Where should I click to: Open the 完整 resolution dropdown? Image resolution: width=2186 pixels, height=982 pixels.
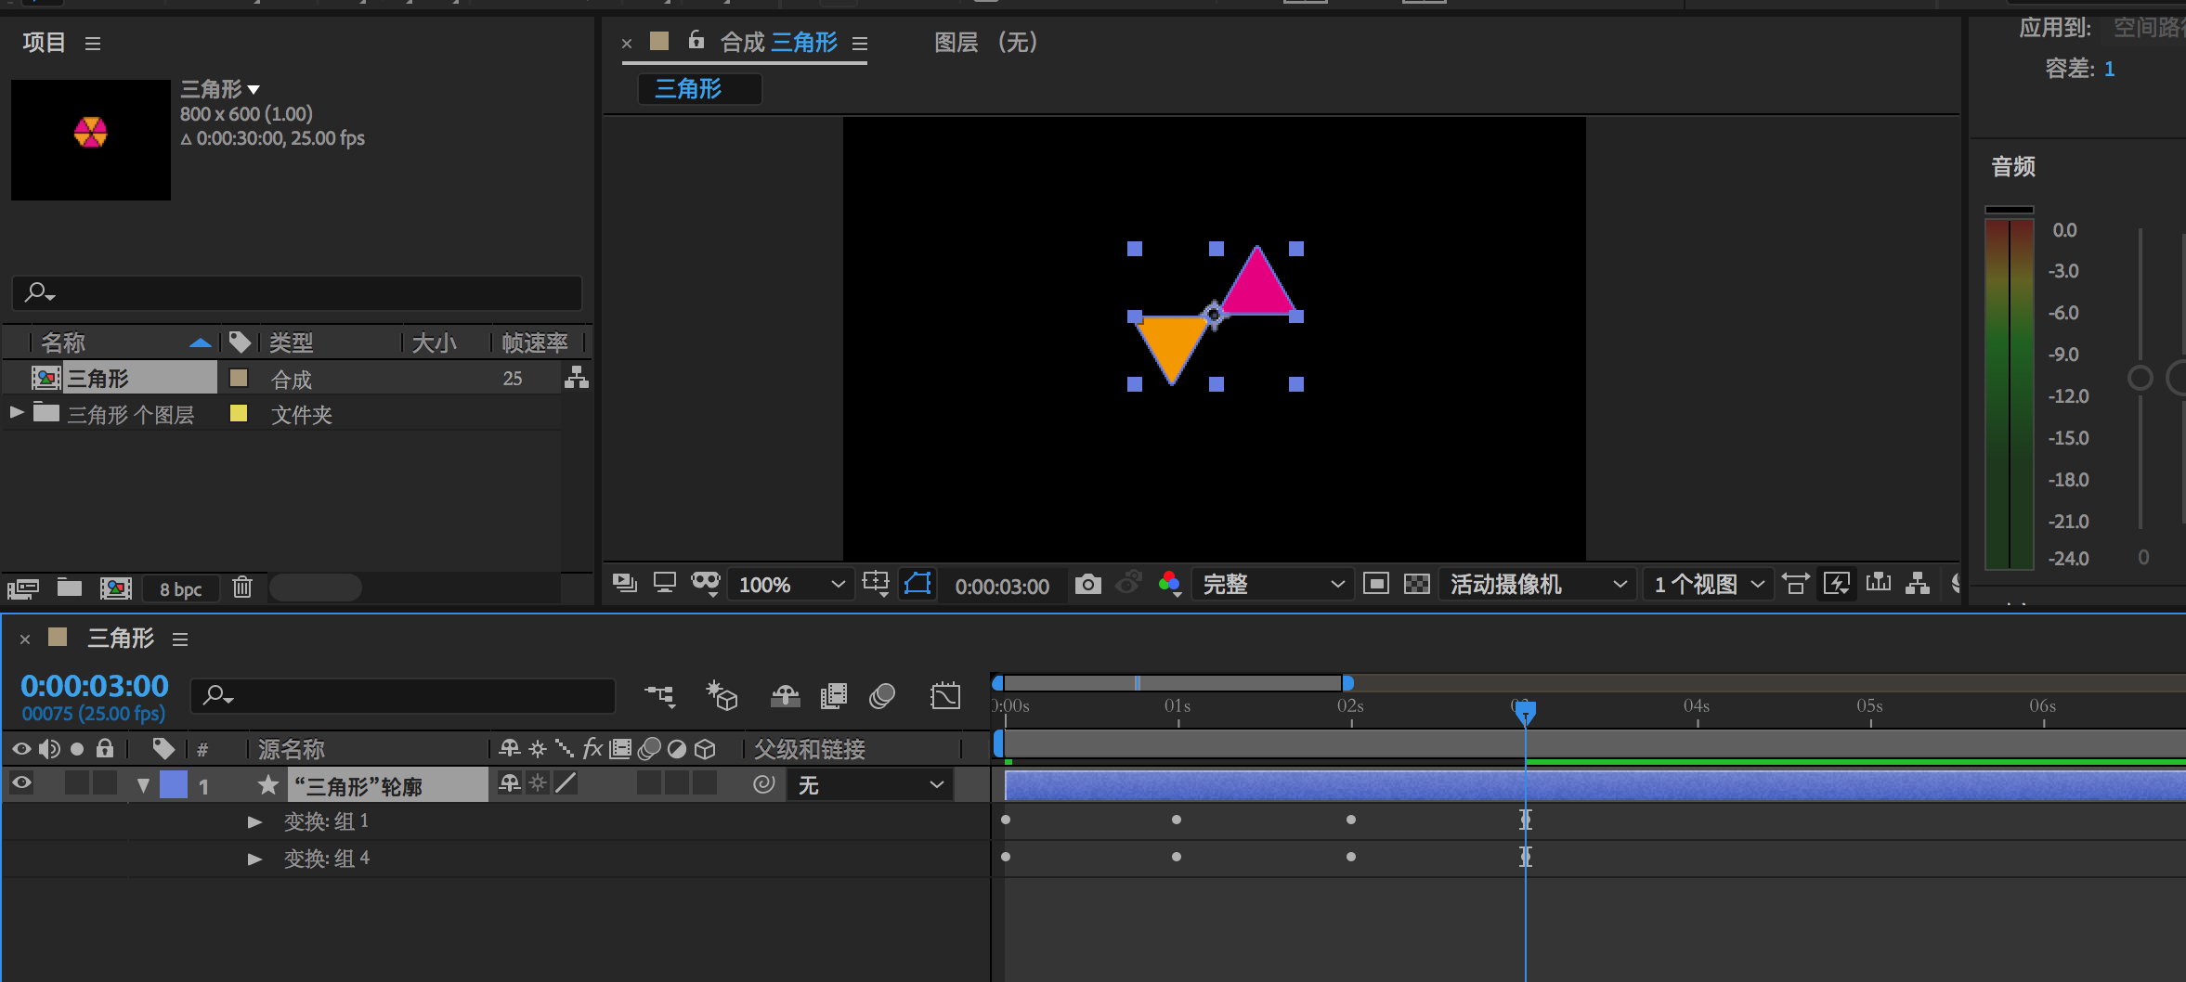(x=1272, y=584)
